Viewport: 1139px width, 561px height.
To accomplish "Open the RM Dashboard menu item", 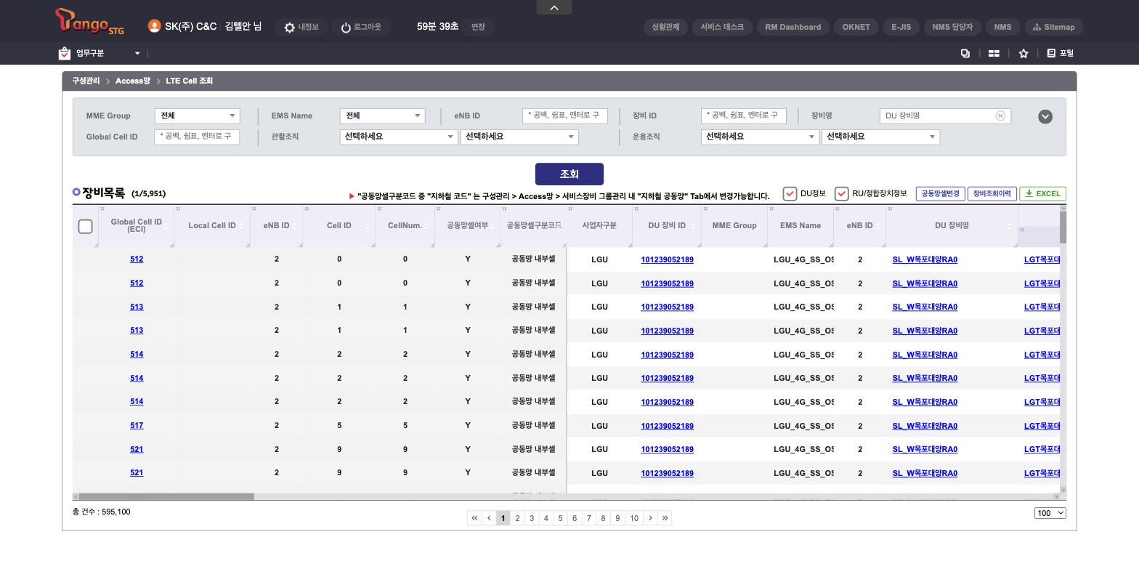I will click(793, 27).
